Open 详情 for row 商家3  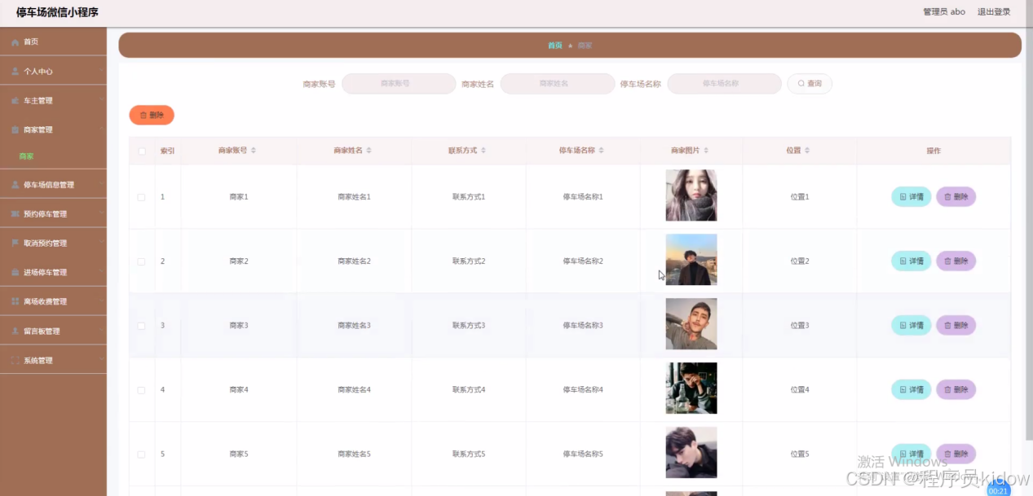(x=912, y=326)
